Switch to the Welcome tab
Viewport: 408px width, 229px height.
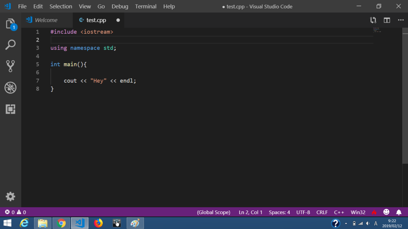(x=47, y=20)
